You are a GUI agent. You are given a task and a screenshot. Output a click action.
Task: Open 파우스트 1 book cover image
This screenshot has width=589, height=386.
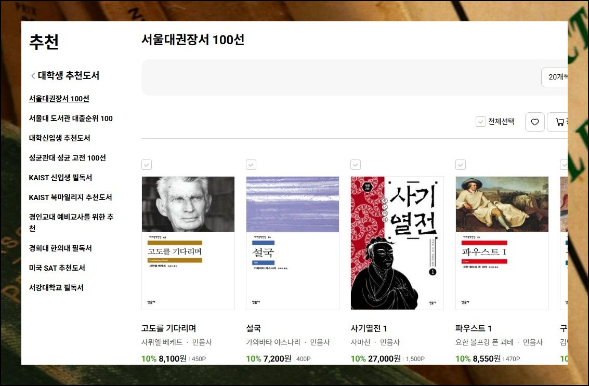point(502,243)
